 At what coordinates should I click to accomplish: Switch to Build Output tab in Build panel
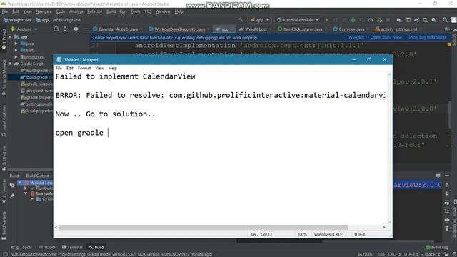tap(38, 176)
